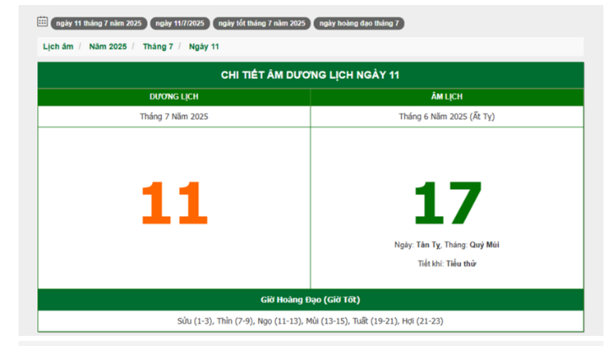Click the large orange solar date 11
The height and width of the screenshot is (346, 611).
(x=174, y=203)
